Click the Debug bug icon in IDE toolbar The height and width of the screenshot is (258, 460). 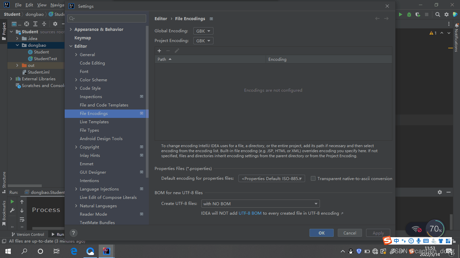coord(409,14)
